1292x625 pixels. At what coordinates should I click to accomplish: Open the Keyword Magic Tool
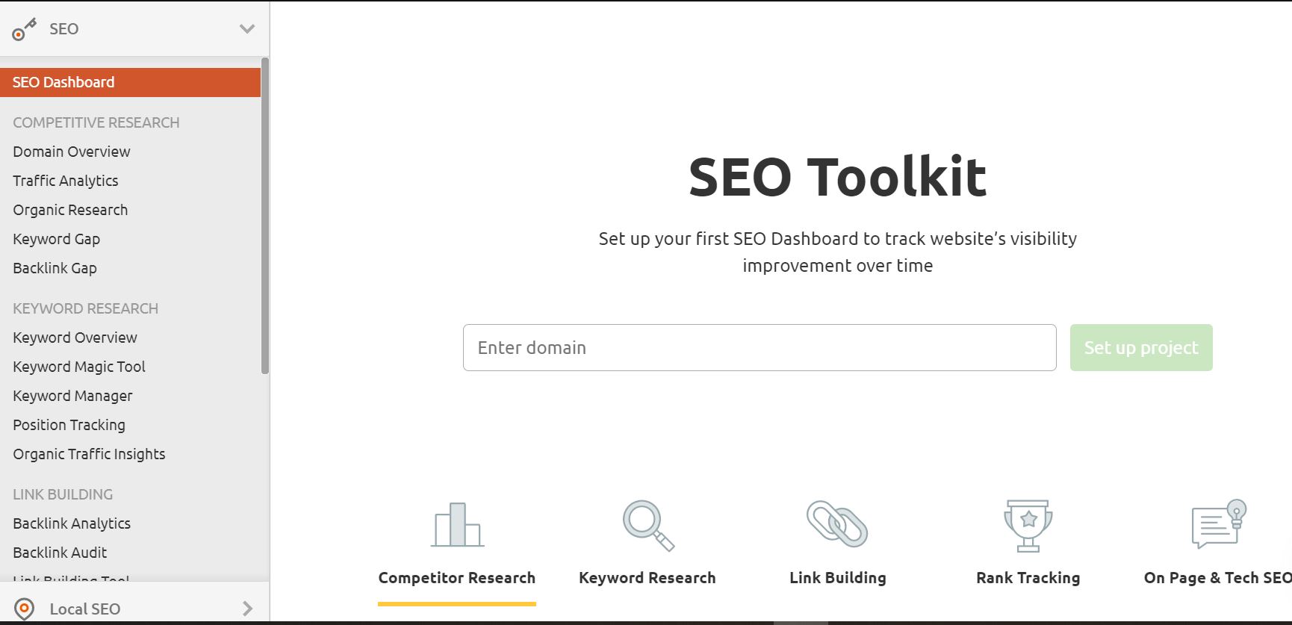coord(79,367)
